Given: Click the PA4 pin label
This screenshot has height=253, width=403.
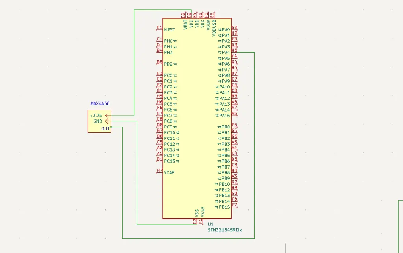Looking at the screenshot, I should (226, 53).
